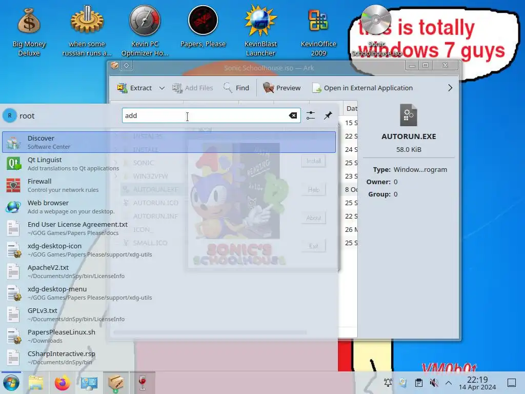Open system settings taskbar icon
Image resolution: width=525 pixels, height=394 pixels.
click(x=89, y=383)
